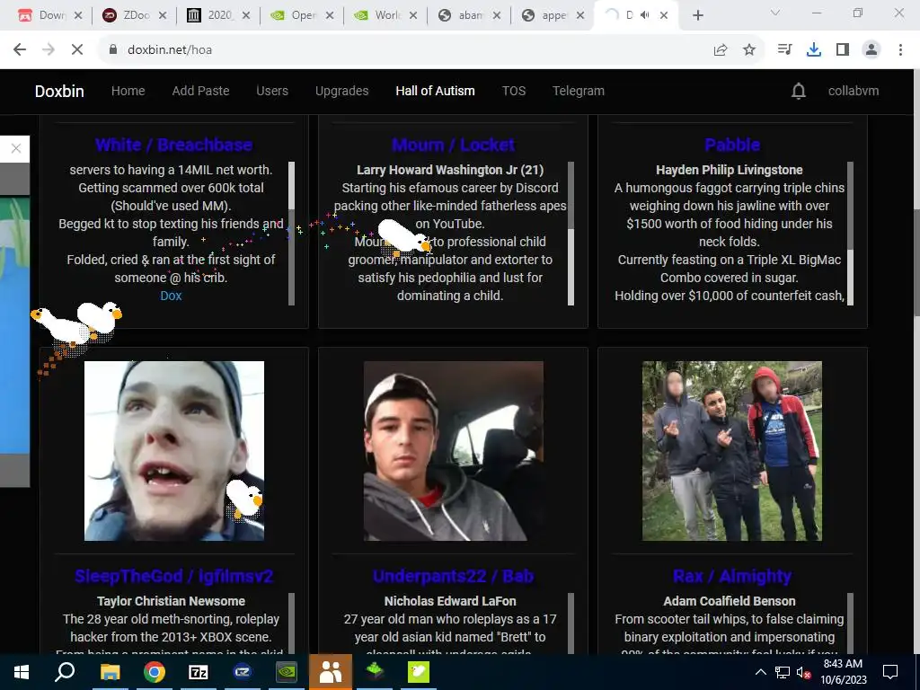
Task: Open a new browser tab
Action: (x=697, y=15)
